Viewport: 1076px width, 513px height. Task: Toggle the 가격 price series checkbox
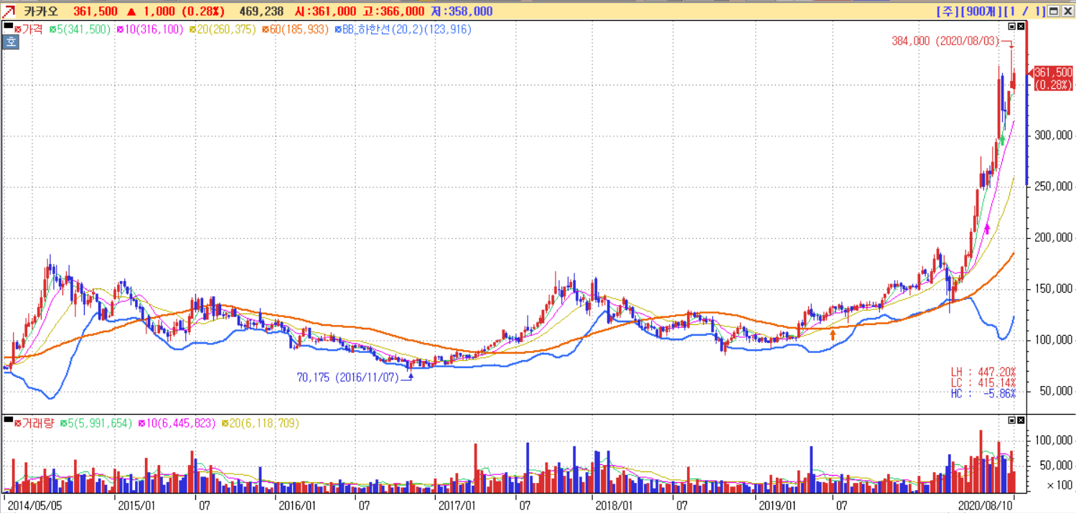tap(19, 29)
